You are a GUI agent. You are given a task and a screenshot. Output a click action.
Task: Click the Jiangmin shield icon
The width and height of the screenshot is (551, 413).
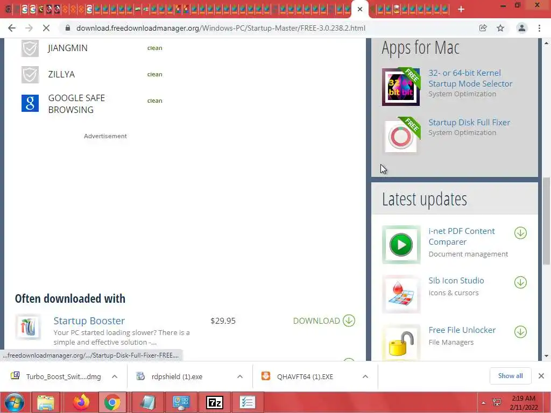pos(30,48)
